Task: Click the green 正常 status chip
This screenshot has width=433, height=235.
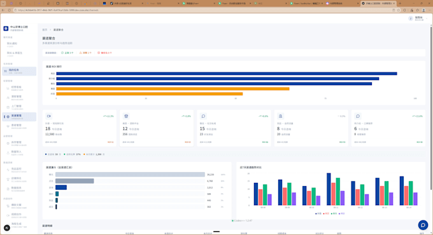Action: (67, 53)
